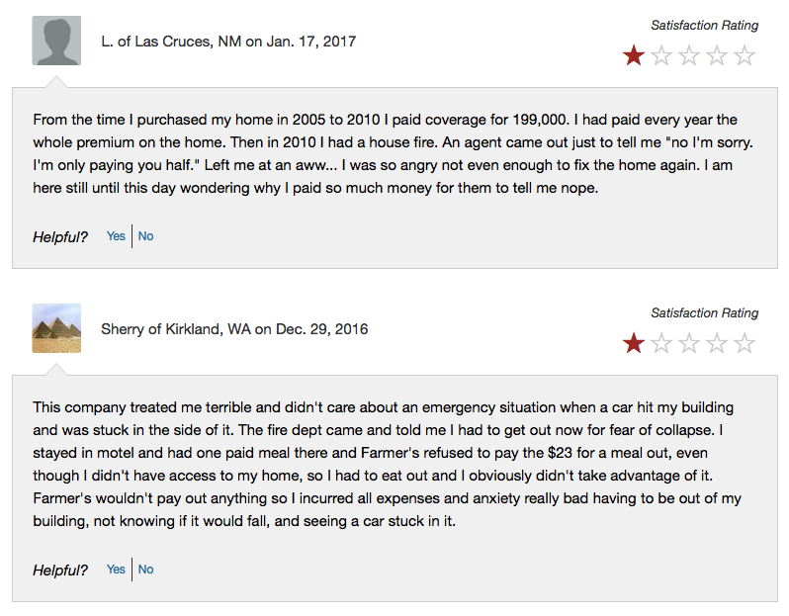Click the third star on Sherry's rating
Screen dimensions: 789x616
pos(689,344)
